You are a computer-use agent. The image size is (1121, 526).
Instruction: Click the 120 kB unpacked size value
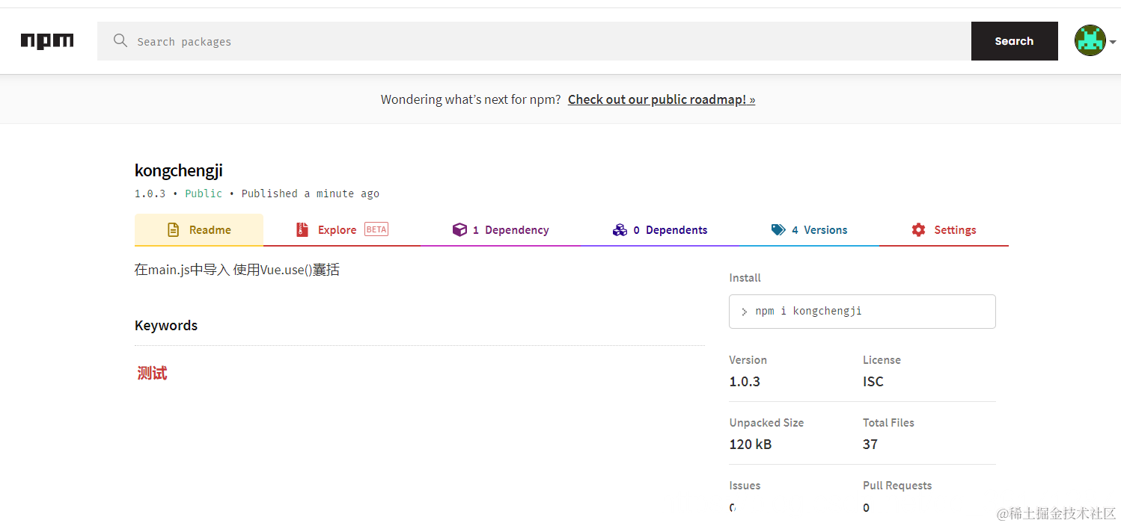751,445
